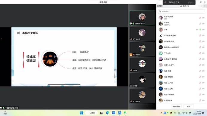Select the 于鑫 screen sharing video tile

tap(142, 18)
